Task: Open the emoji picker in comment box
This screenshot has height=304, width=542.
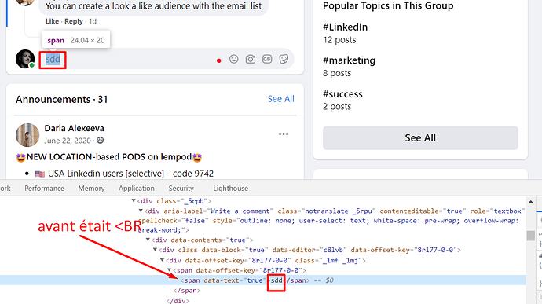Action: click(x=233, y=59)
